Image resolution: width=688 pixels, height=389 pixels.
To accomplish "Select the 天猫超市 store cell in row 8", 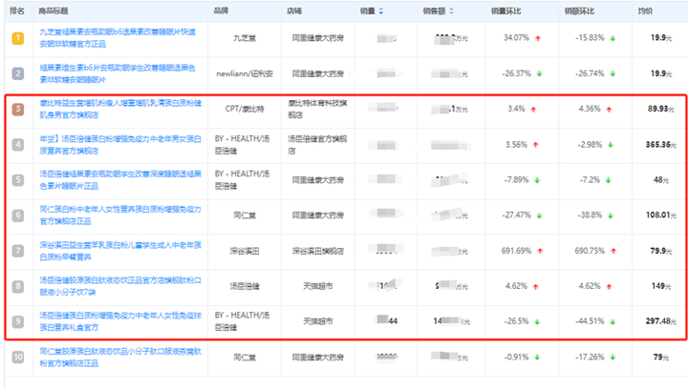I will coord(318,286).
